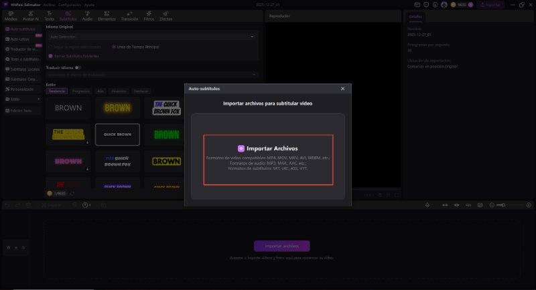
Task: Open the Filtros panel icon
Action: [x=149, y=16]
